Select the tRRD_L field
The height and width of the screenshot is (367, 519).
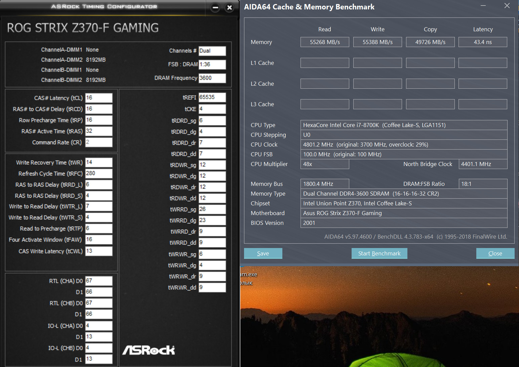click(x=99, y=185)
